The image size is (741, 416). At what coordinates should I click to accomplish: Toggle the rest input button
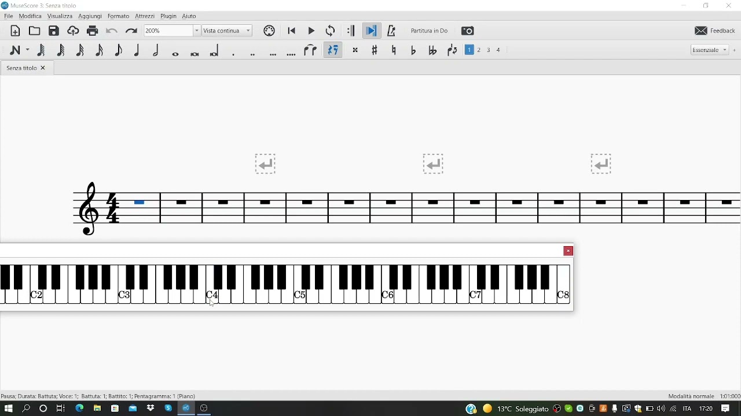coord(334,51)
